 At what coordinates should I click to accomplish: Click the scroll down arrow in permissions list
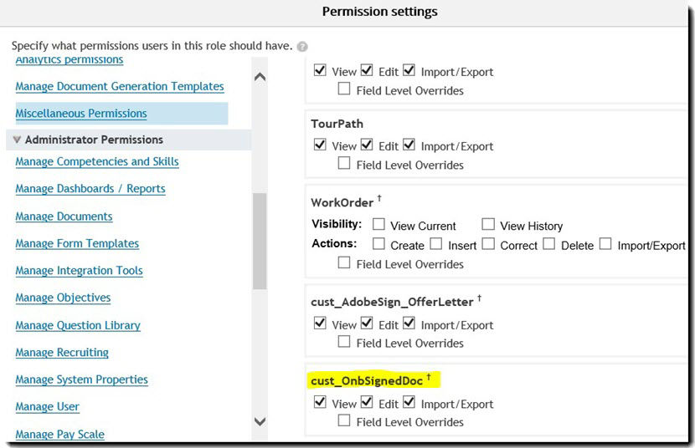click(260, 421)
